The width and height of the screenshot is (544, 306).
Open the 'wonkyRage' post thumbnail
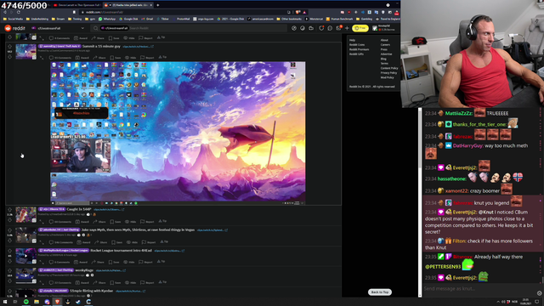(25, 275)
